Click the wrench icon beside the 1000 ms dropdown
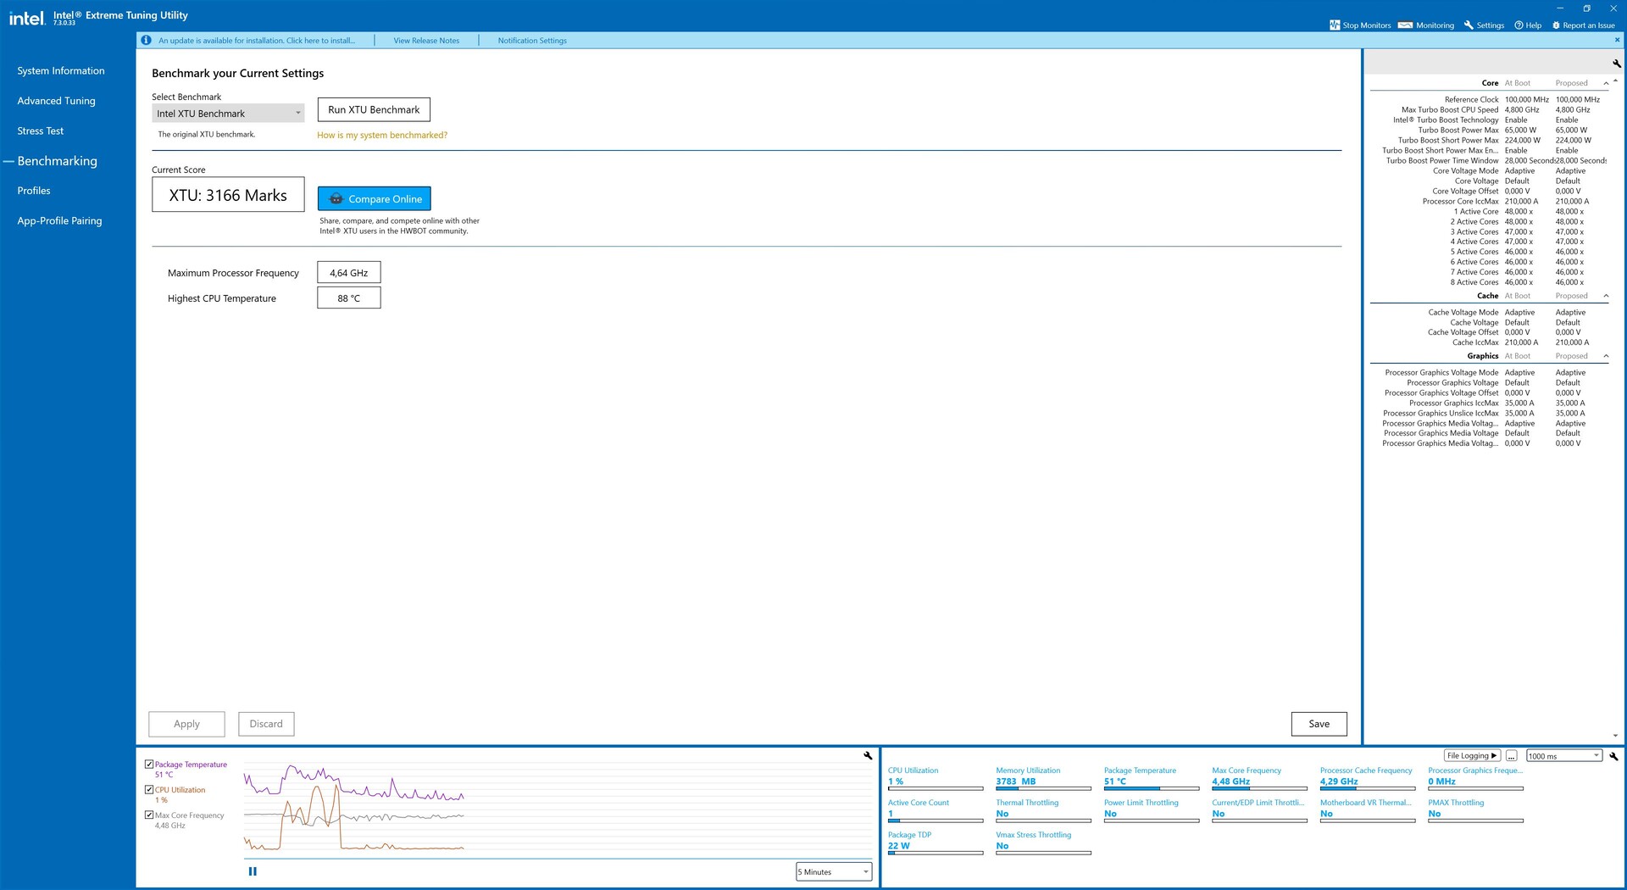 pyautogui.click(x=1613, y=756)
